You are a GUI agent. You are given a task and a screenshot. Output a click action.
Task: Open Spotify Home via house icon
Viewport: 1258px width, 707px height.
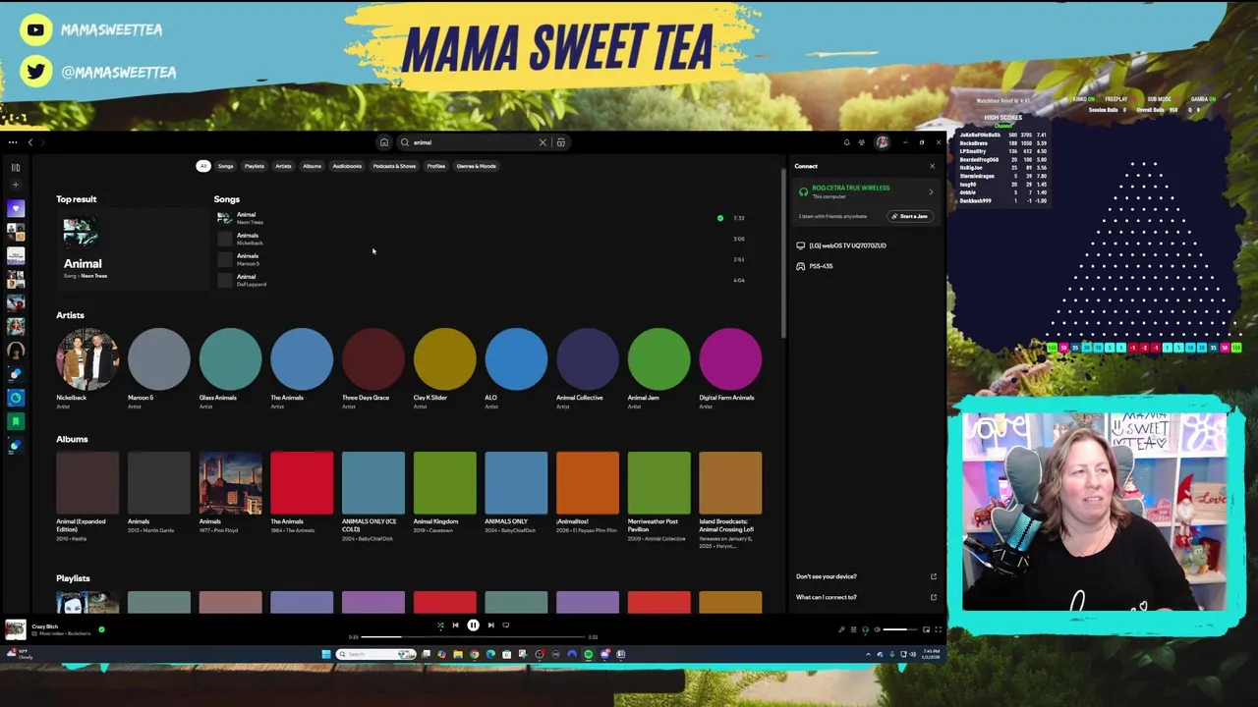(x=384, y=142)
